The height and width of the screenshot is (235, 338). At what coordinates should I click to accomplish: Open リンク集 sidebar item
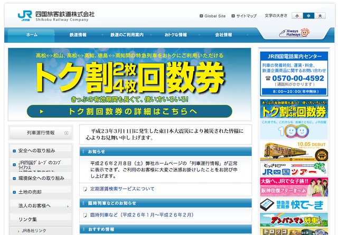41,220
